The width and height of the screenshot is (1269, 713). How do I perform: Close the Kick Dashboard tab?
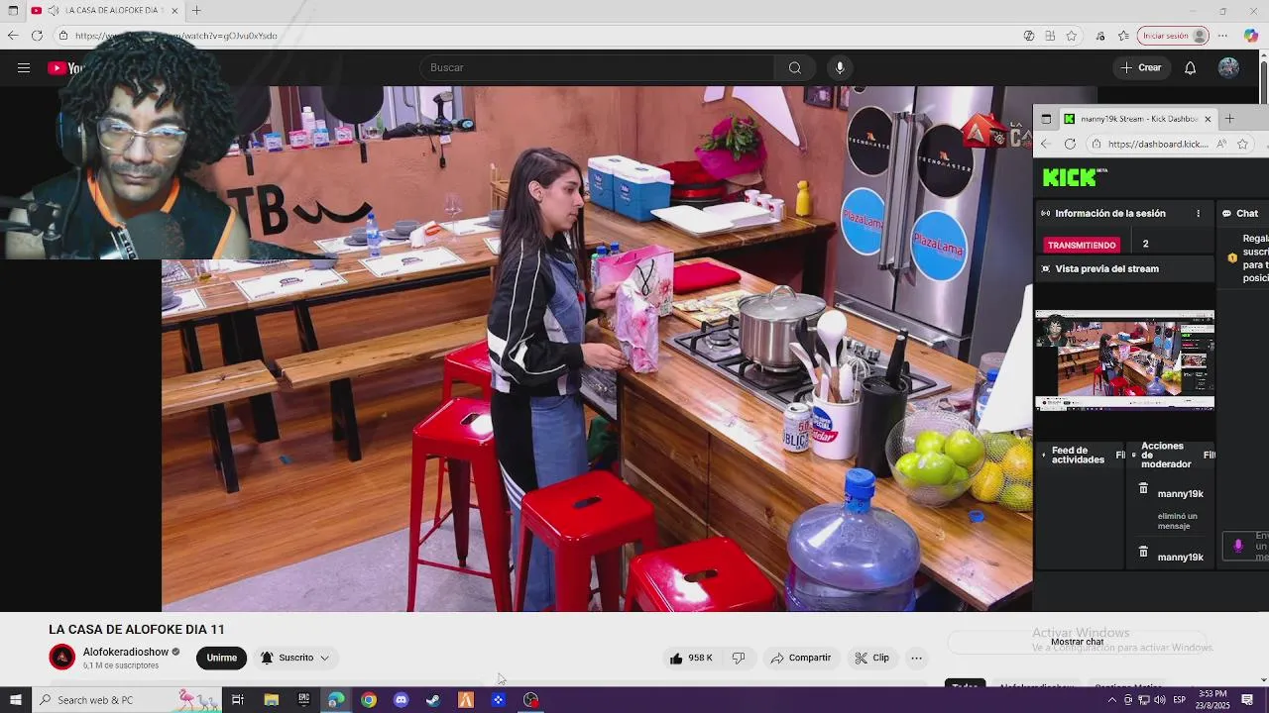(1208, 119)
